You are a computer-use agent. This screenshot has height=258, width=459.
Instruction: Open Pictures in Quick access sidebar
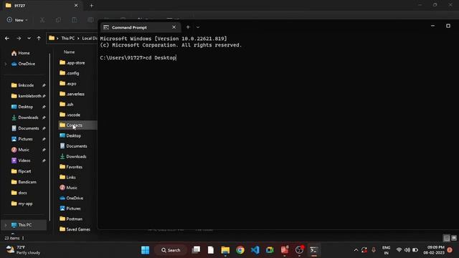pos(26,139)
